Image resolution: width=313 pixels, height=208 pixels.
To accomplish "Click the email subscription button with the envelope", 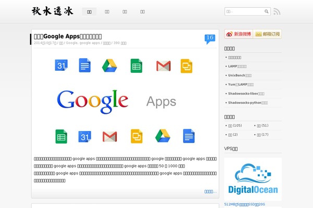I will pyautogui.click(x=267, y=34).
